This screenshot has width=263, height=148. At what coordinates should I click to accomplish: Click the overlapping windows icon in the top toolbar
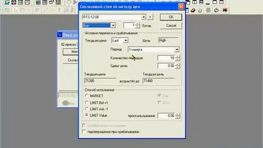tap(51, 2)
